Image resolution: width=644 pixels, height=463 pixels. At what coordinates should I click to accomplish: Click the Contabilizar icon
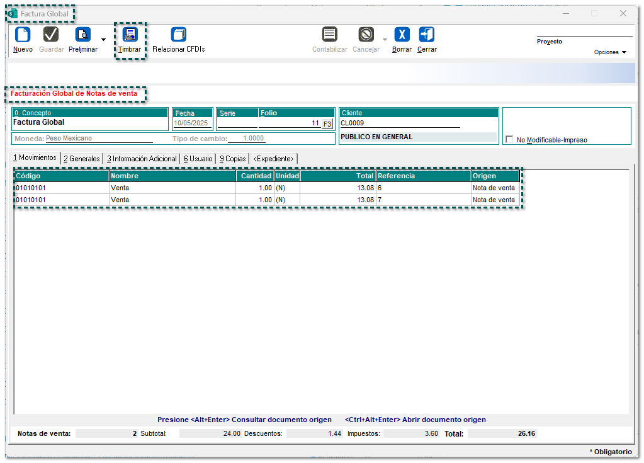point(329,35)
